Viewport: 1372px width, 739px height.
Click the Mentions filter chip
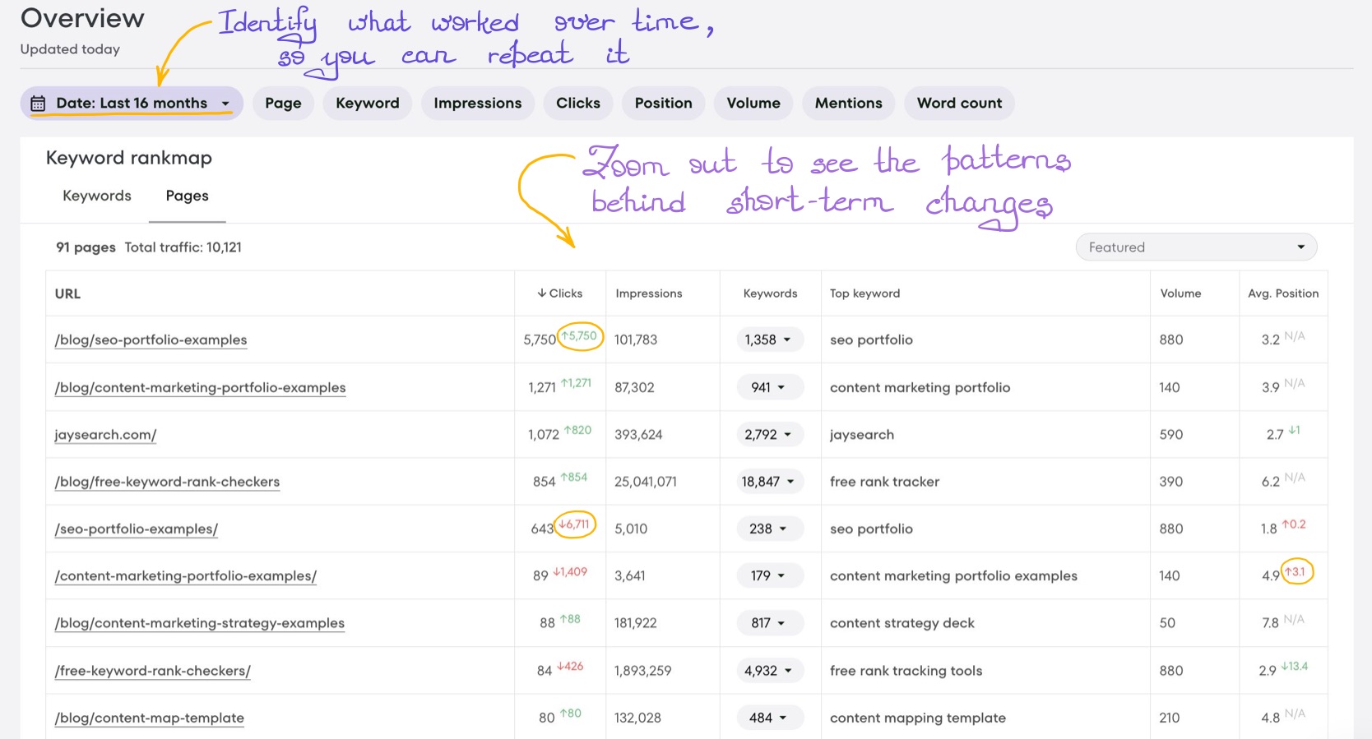pos(849,104)
